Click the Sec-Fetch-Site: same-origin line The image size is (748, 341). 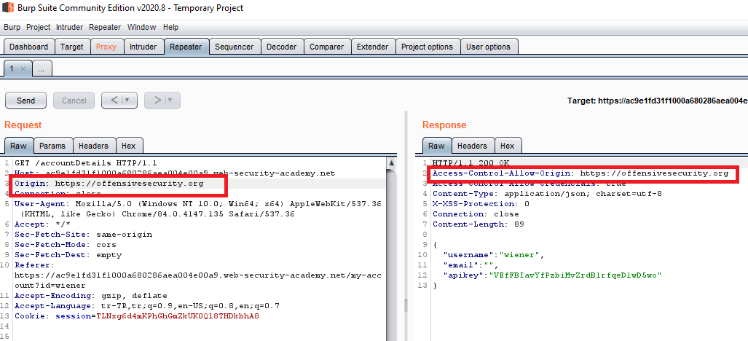(84, 234)
